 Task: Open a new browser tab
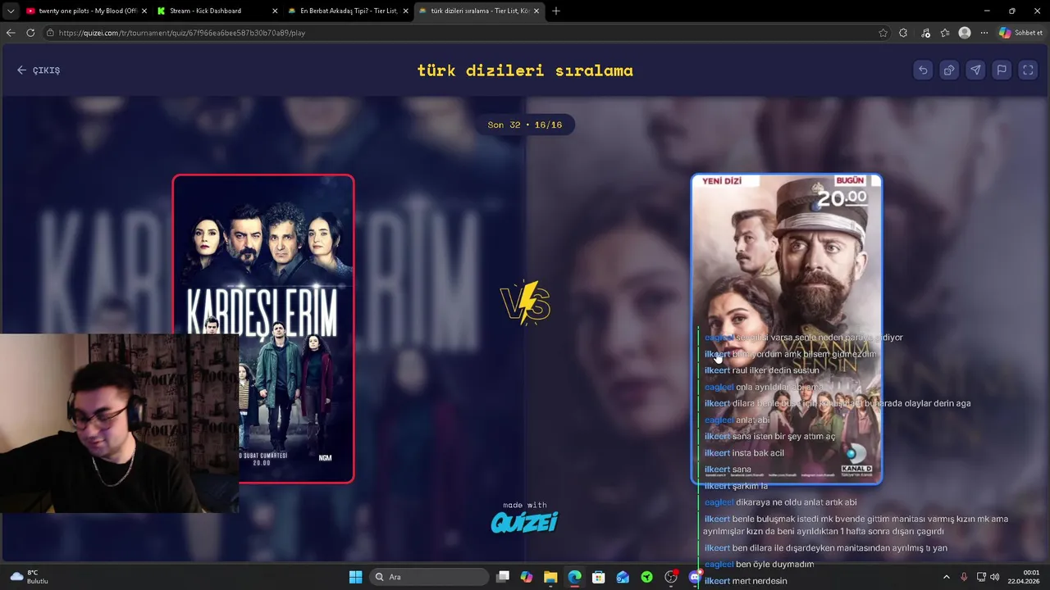pyautogui.click(x=556, y=11)
